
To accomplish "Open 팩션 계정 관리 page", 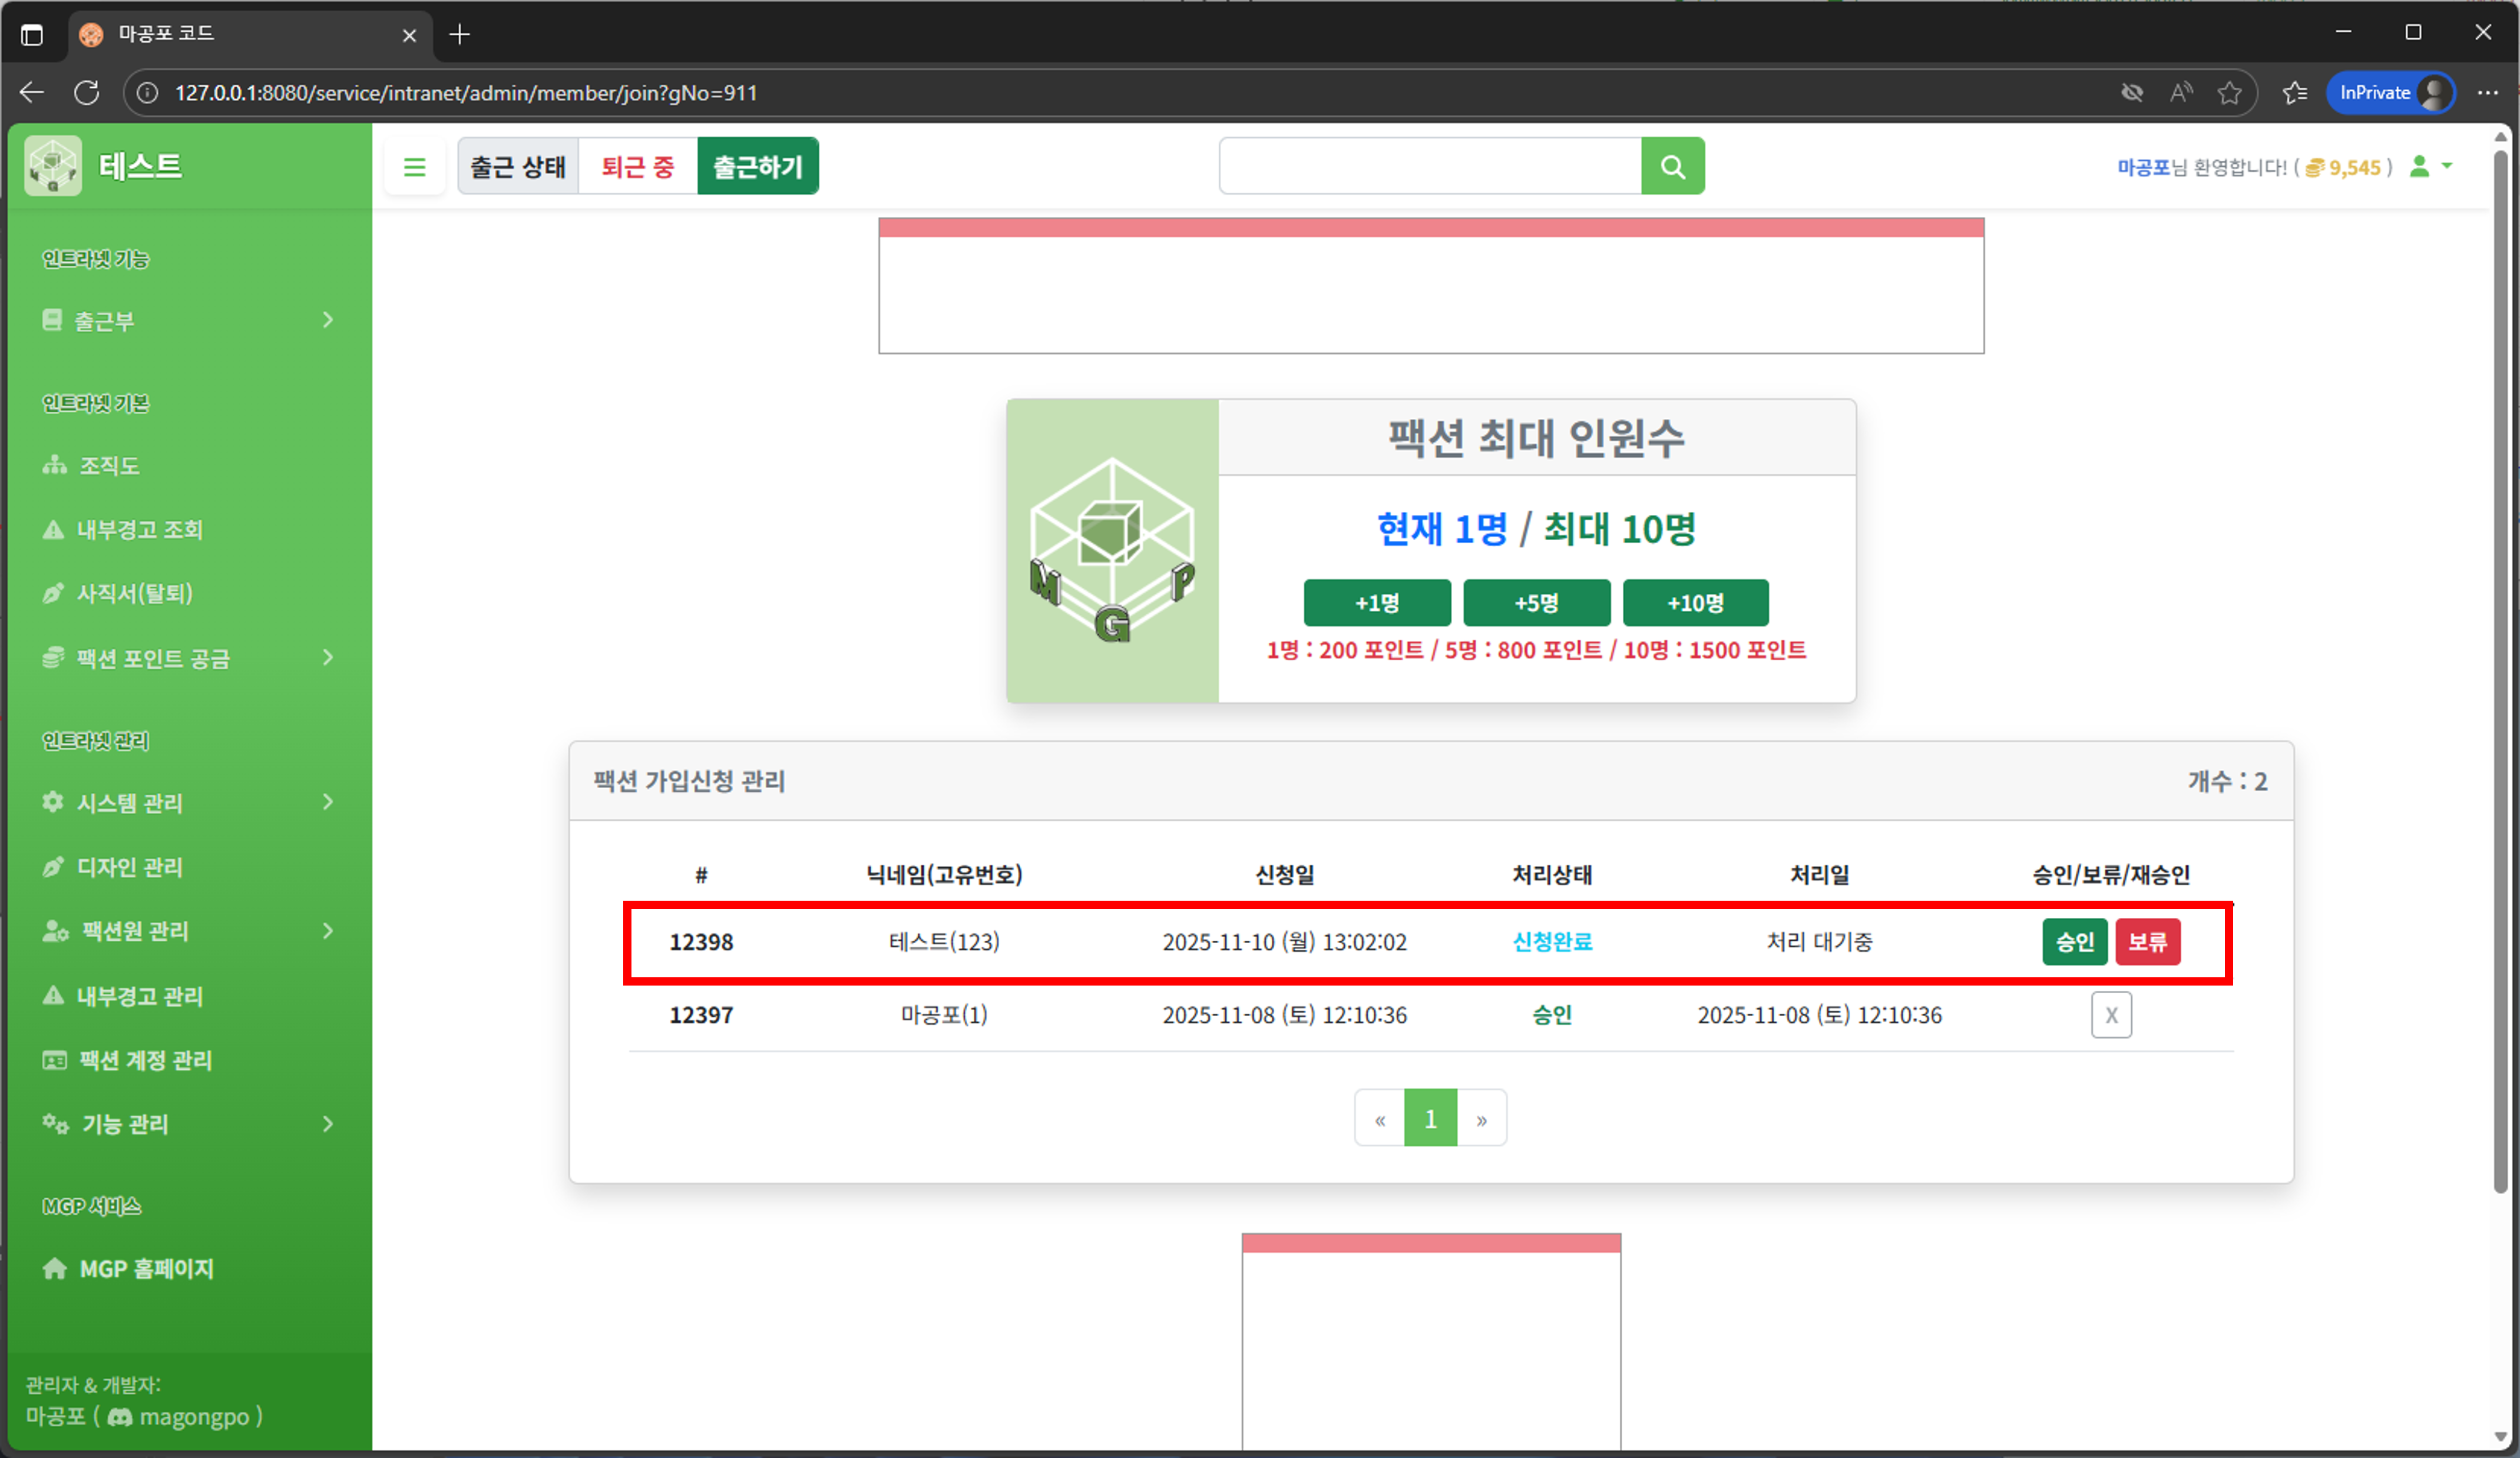I will (x=145, y=1060).
